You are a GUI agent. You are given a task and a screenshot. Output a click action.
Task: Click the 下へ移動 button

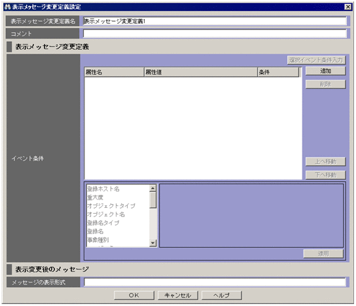(325, 175)
